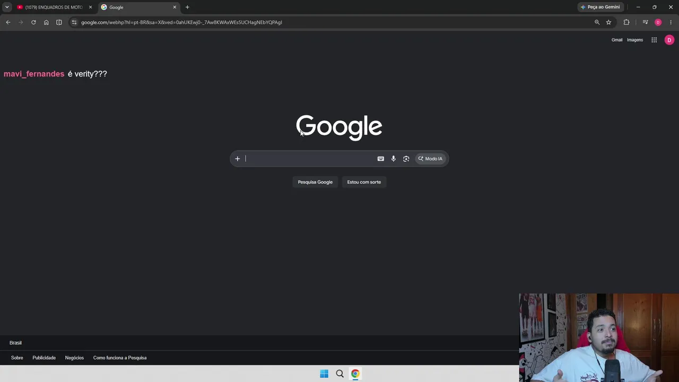Click the plus icon in search box
This screenshot has width=679, height=382.
(238, 159)
